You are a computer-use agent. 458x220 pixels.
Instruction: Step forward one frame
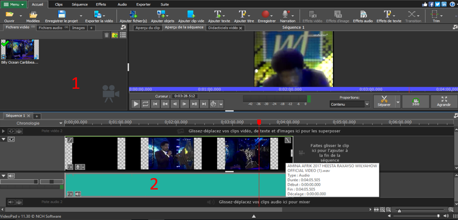click(x=185, y=103)
